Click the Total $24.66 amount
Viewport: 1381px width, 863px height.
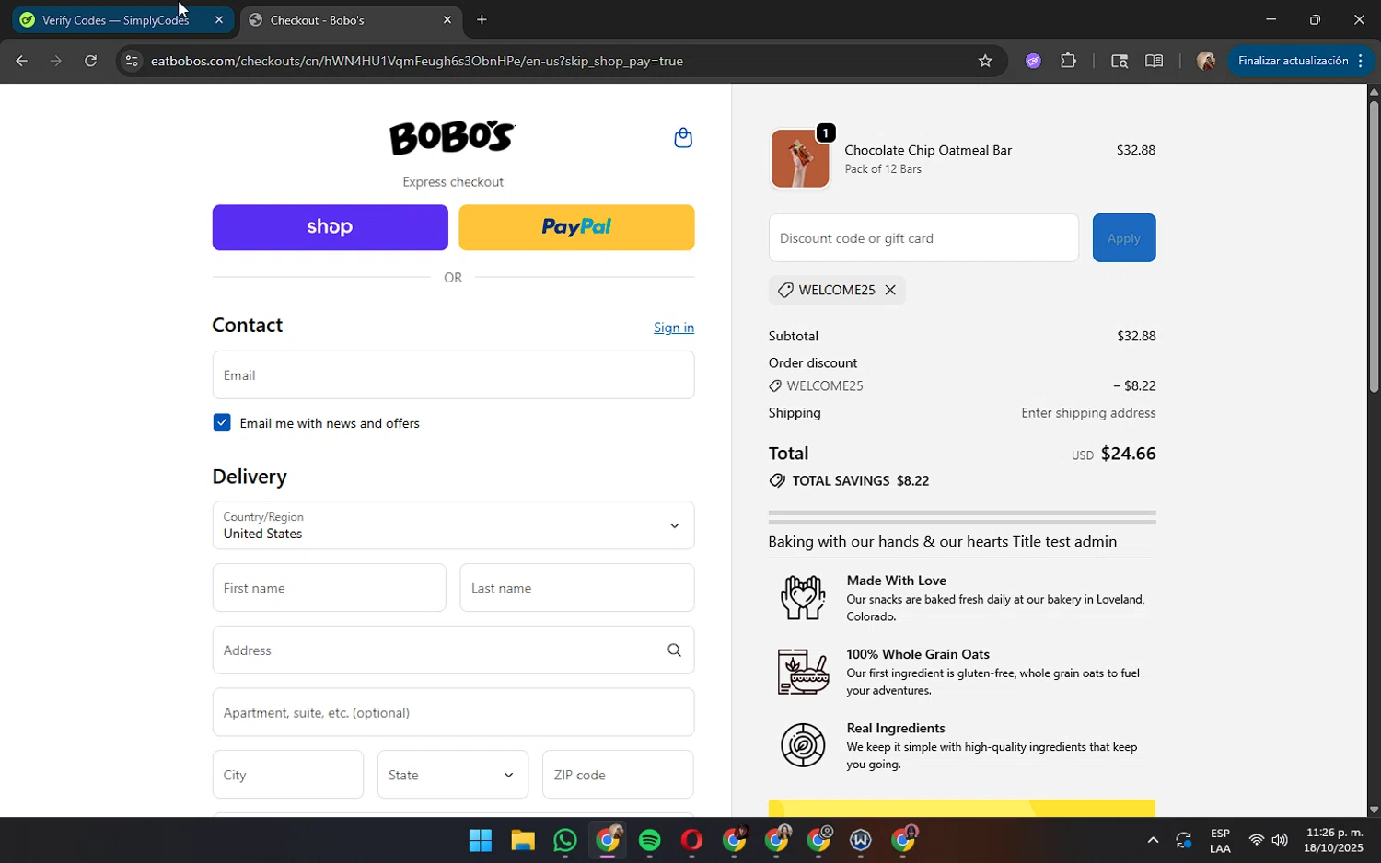[1128, 454]
